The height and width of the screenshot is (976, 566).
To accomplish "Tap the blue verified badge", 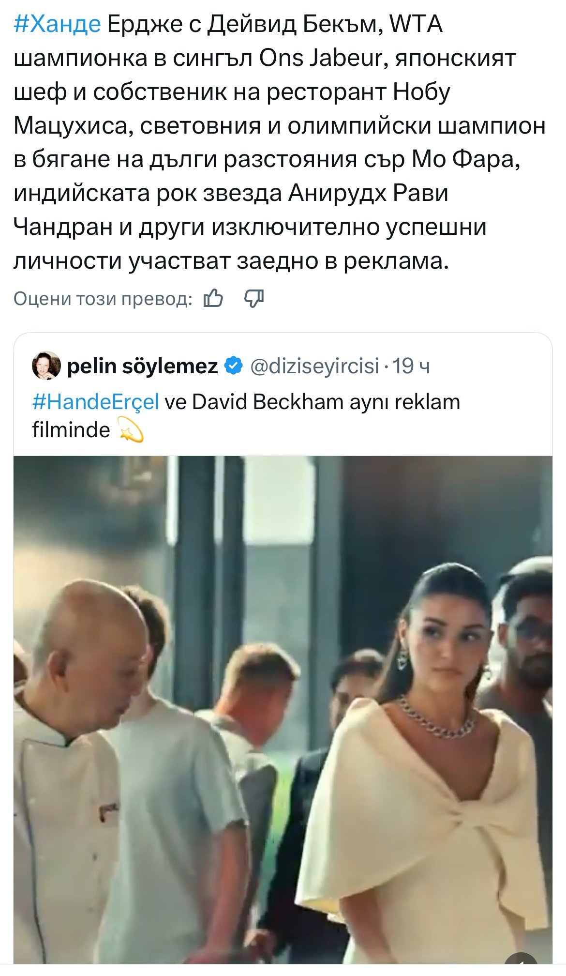I will coord(234,366).
